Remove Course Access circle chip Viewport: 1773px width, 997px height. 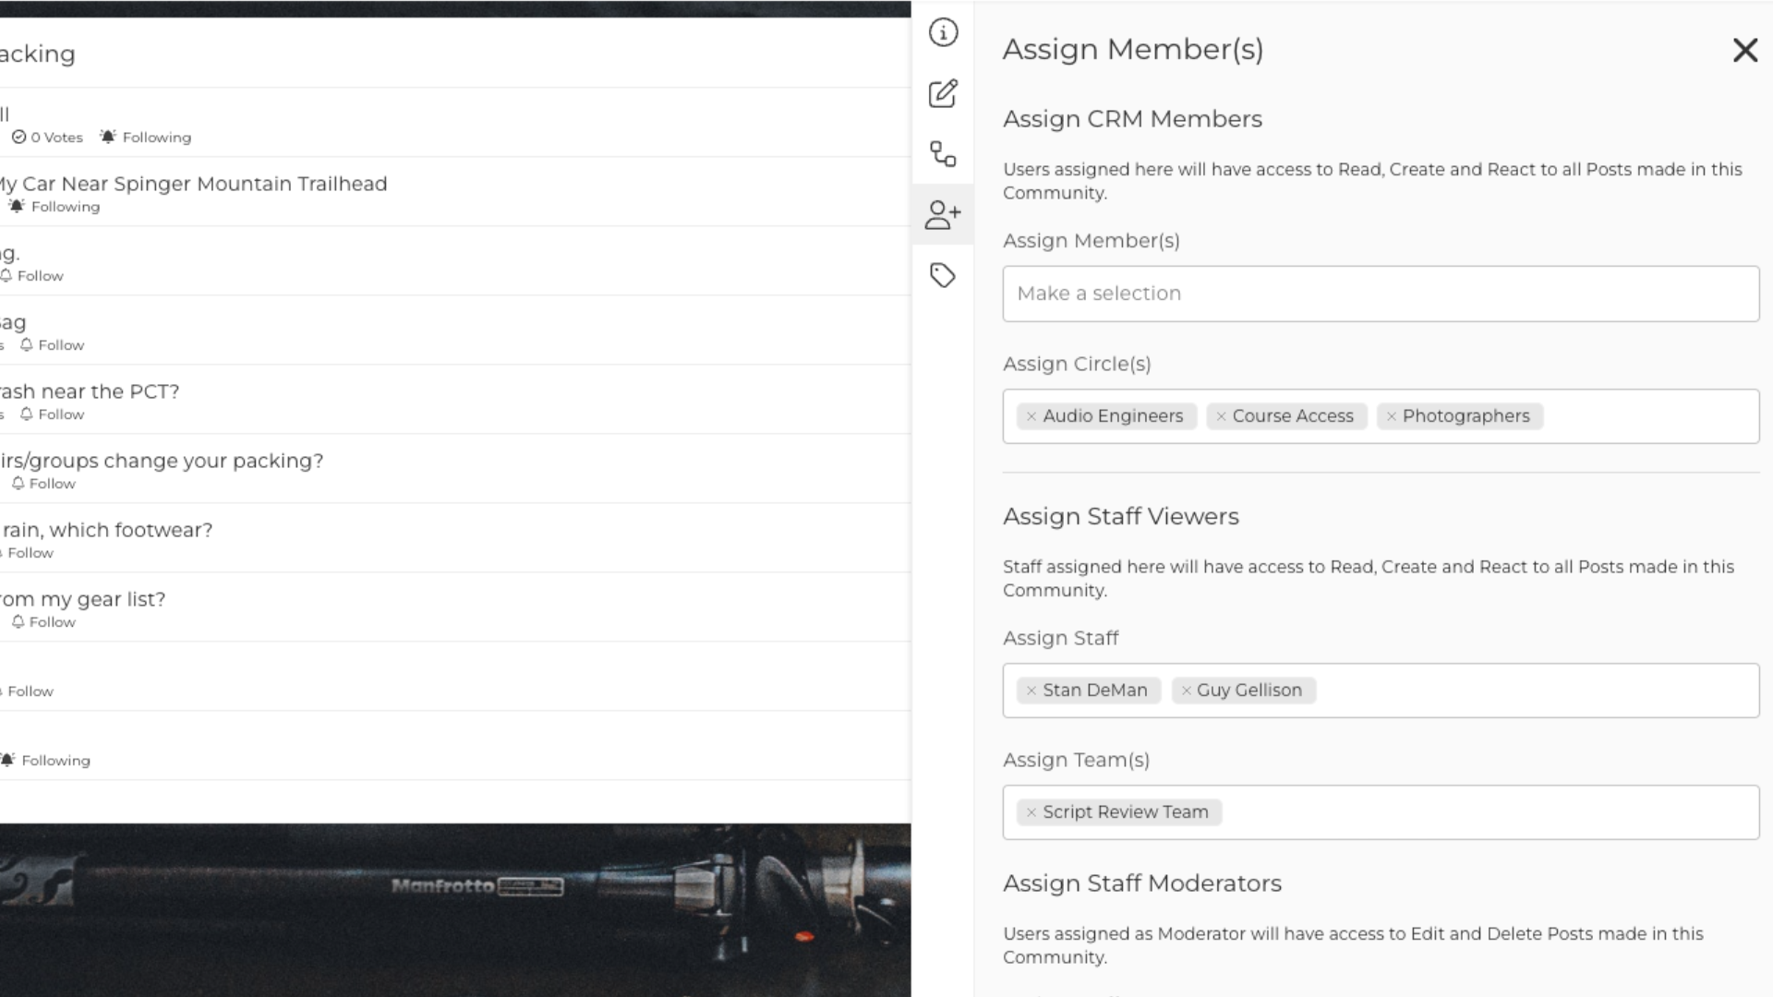1221,416
